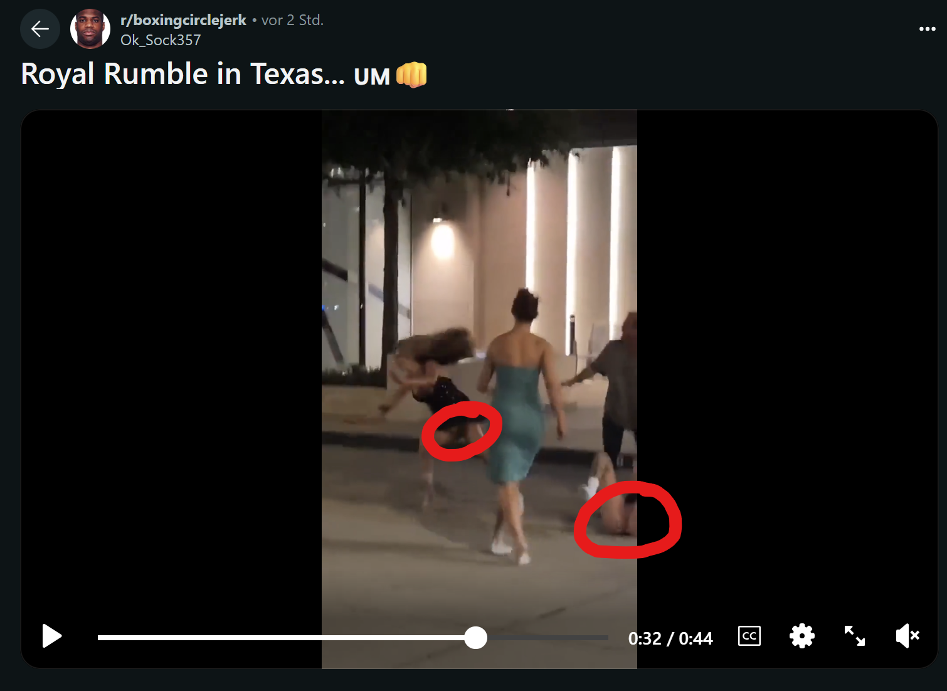The width and height of the screenshot is (947, 691).
Task: Click the left black area of video player
Action: [172, 364]
